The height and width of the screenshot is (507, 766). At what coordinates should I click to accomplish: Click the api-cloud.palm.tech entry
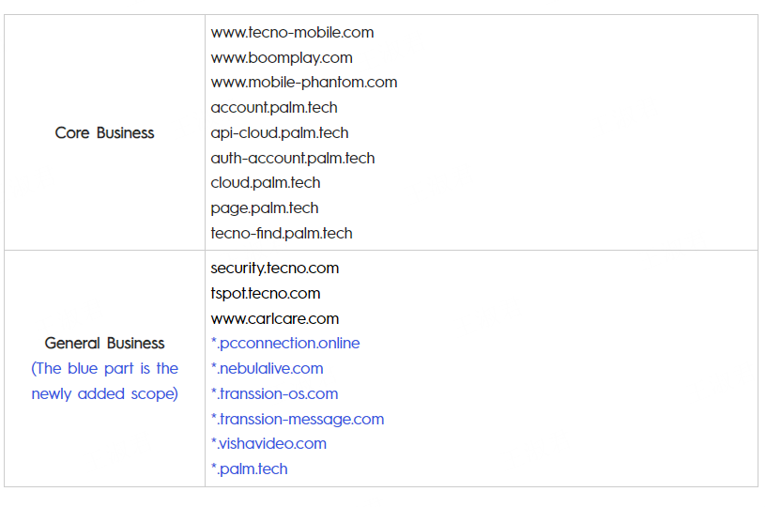(280, 132)
